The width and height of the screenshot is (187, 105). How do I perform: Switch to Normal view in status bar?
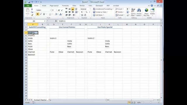click(x=129, y=102)
